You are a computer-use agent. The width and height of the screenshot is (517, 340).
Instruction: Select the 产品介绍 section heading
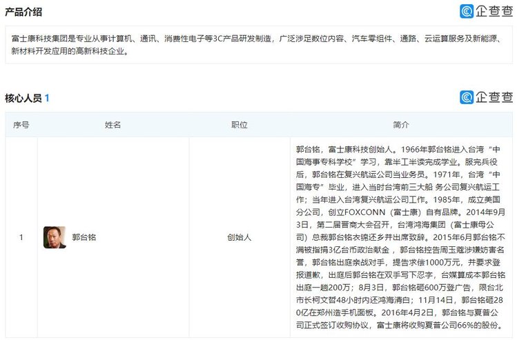pyautogui.click(x=23, y=12)
